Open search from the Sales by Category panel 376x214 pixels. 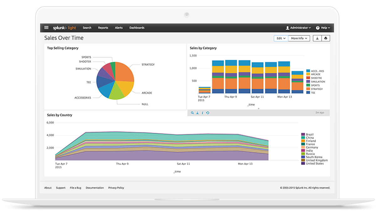coord(192,113)
